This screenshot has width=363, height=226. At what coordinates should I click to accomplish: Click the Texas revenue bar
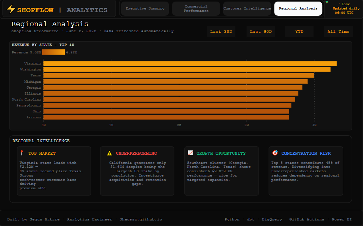pos(178,76)
